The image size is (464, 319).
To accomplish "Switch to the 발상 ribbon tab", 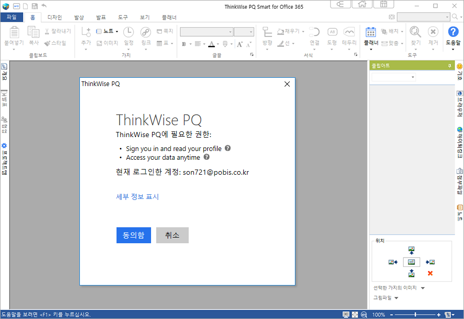I will (79, 18).
